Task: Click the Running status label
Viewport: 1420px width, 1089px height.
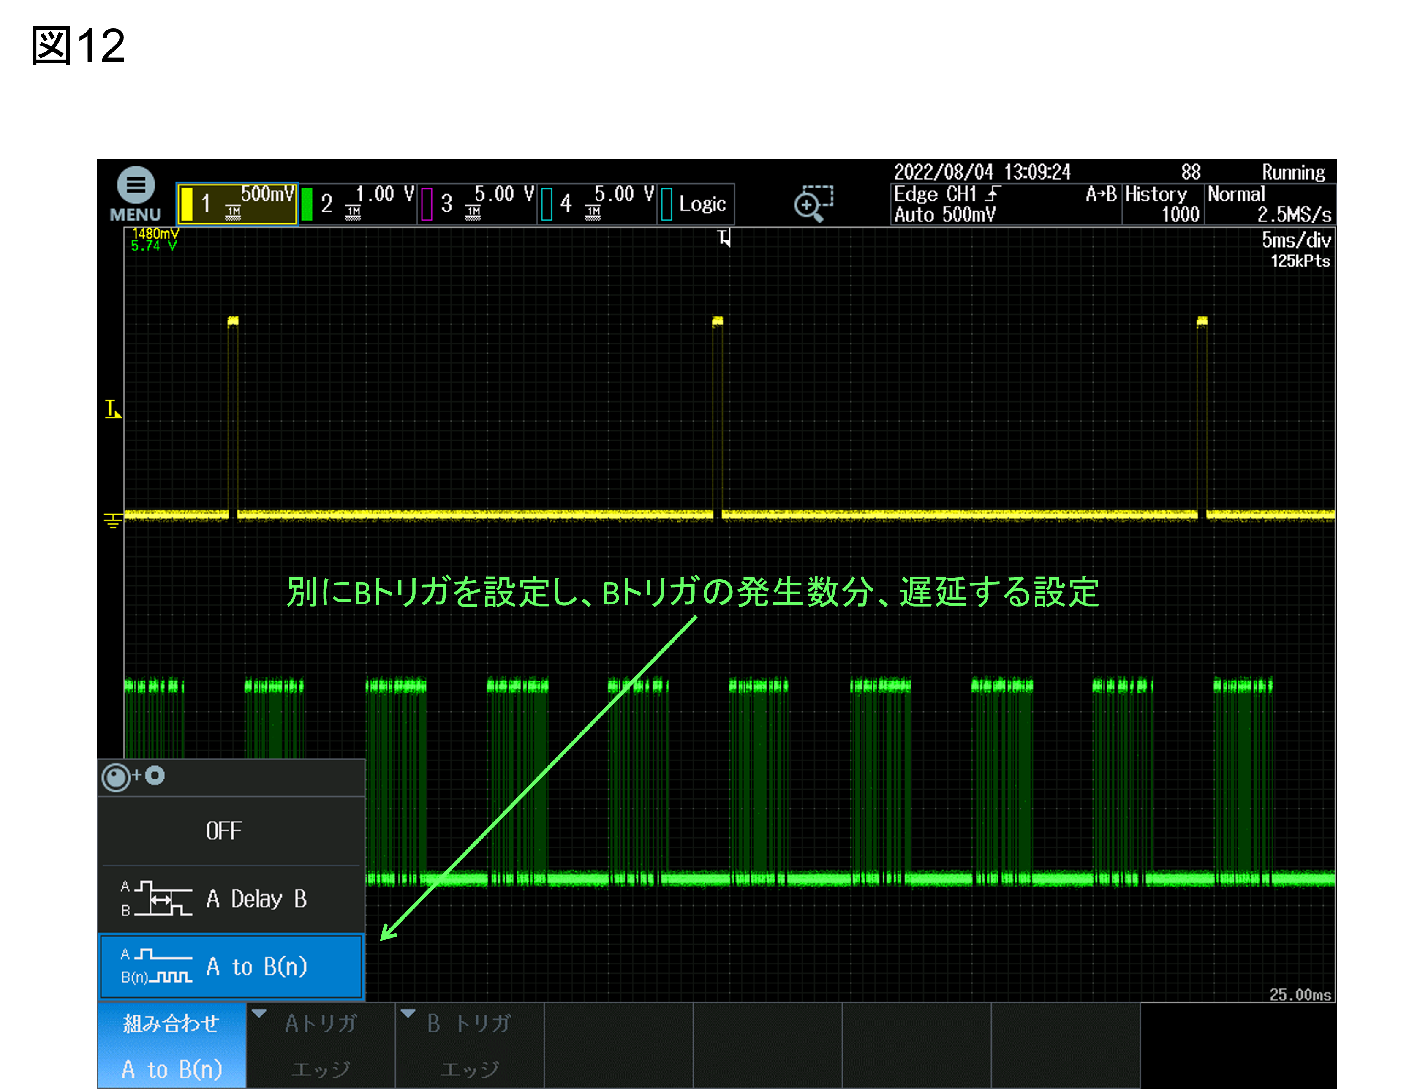Action: coord(1293,172)
